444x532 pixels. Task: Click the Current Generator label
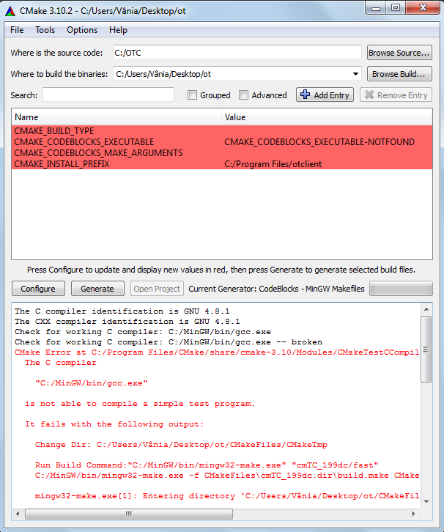(276, 289)
